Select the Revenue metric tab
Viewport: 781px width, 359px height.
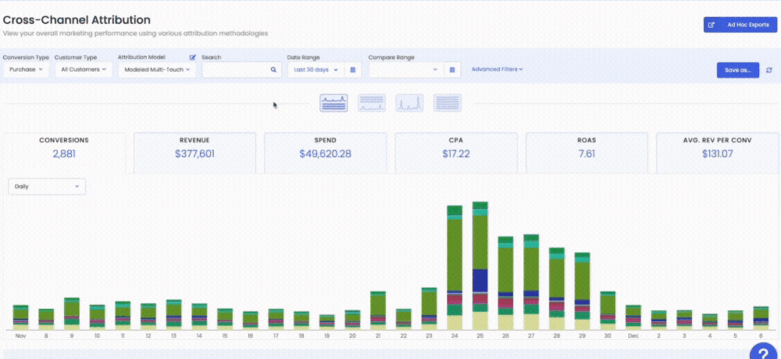click(x=195, y=148)
